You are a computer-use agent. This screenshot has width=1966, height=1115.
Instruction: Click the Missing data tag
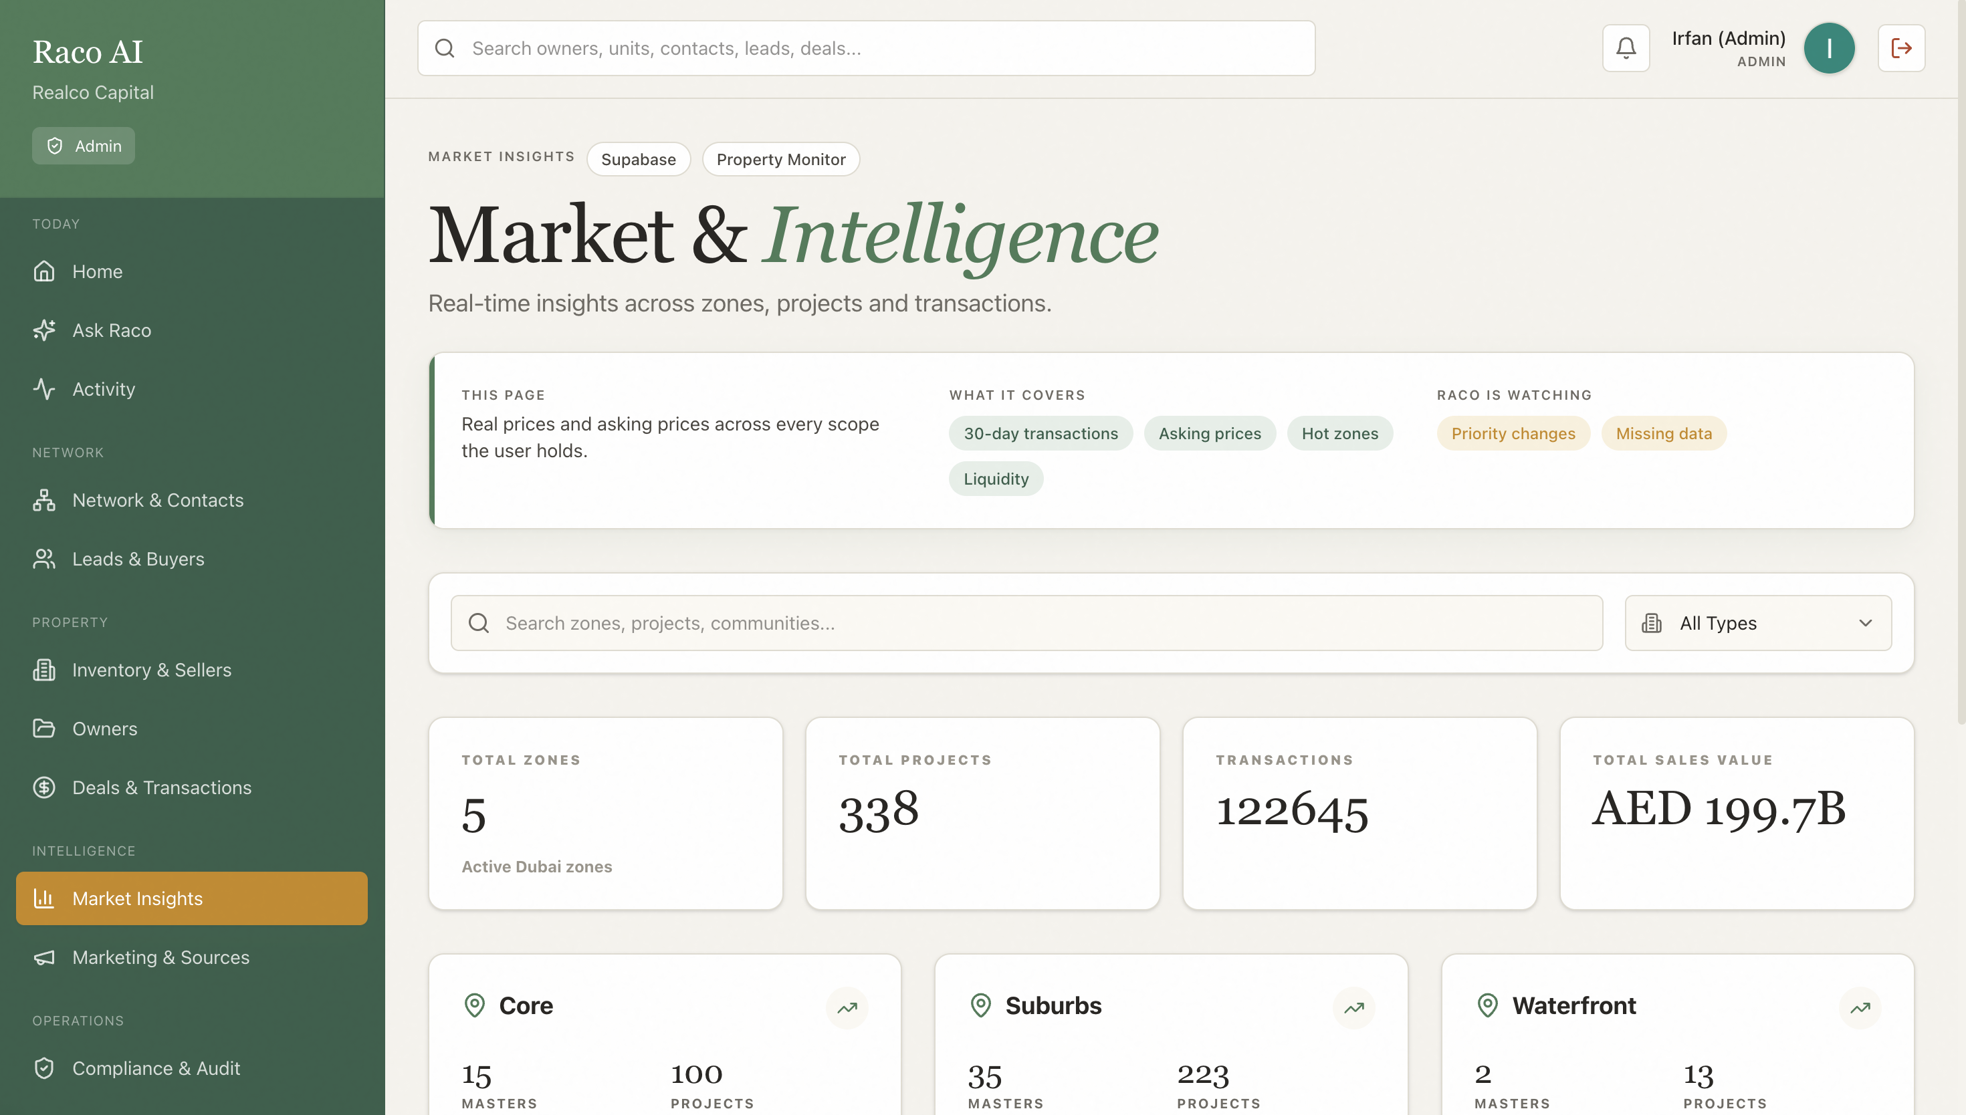(x=1664, y=433)
